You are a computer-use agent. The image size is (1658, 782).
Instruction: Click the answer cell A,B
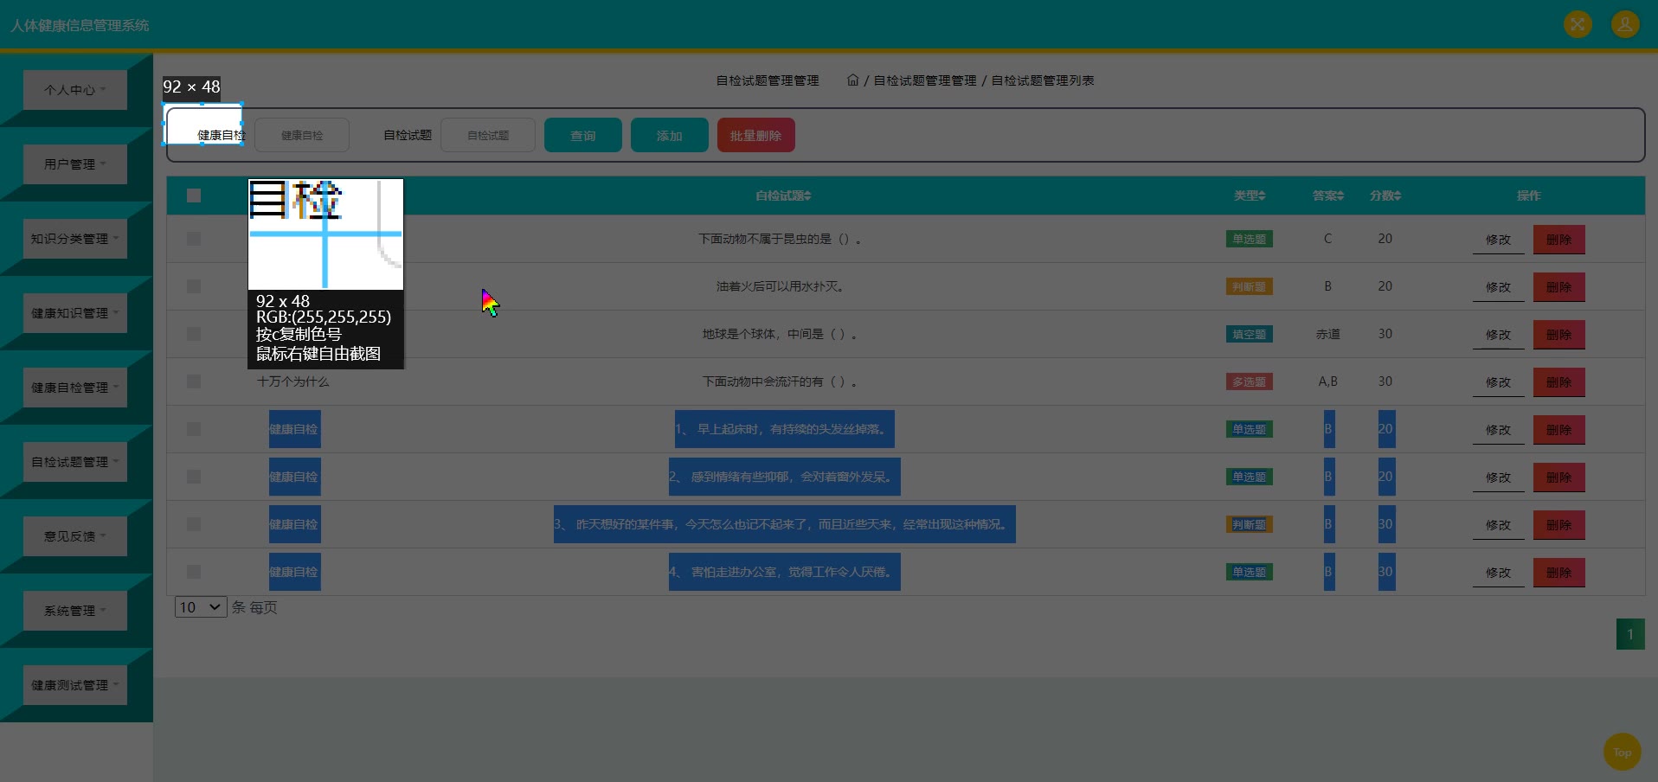pos(1328,381)
